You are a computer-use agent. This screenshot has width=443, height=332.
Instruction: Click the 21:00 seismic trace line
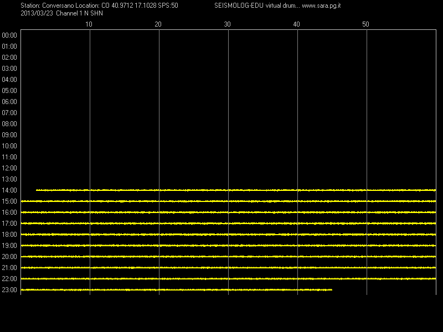point(228,268)
